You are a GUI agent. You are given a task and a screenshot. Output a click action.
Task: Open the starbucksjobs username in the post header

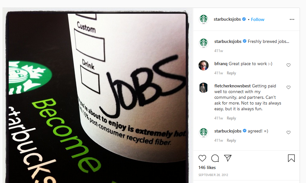coord(227,19)
